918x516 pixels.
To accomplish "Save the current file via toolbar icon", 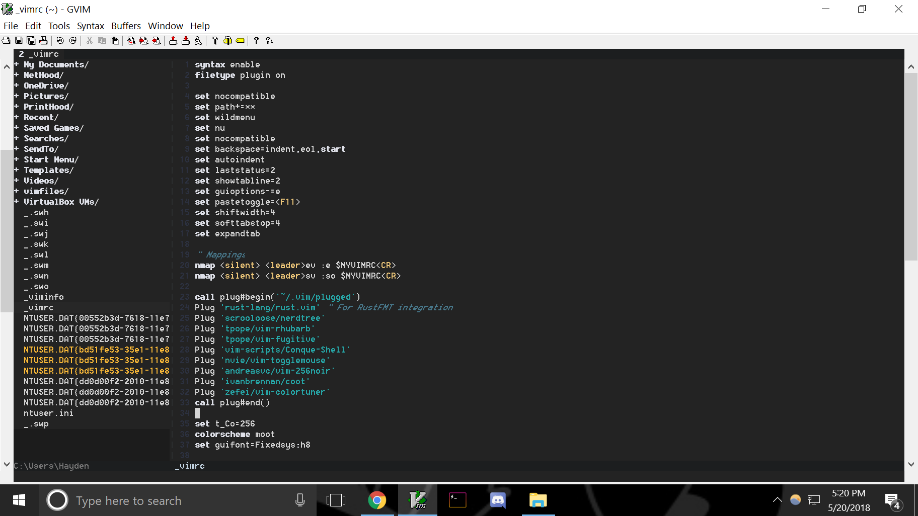I will tap(19, 41).
